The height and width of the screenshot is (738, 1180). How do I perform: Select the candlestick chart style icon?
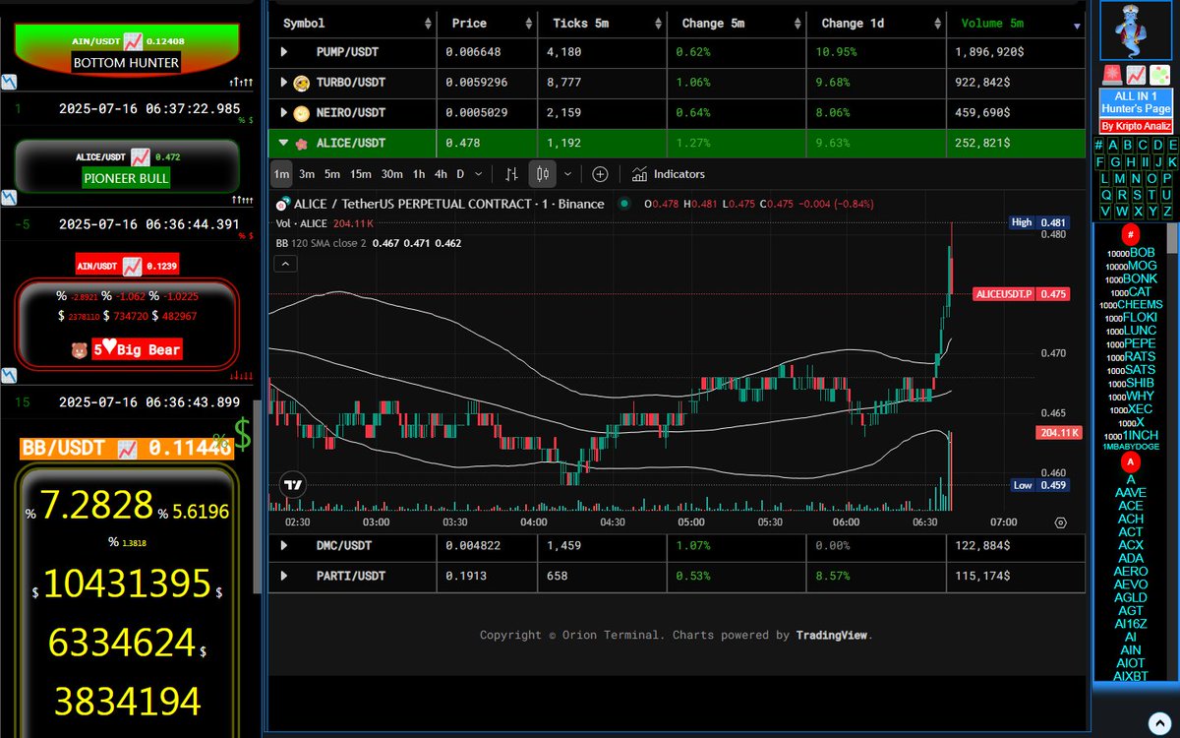point(543,174)
